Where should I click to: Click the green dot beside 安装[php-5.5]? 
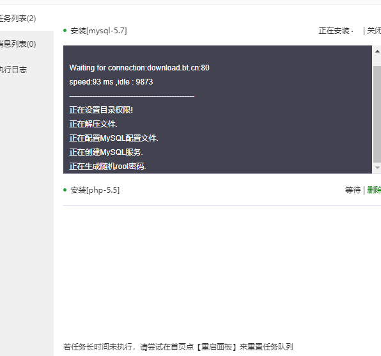(x=65, y=190)
